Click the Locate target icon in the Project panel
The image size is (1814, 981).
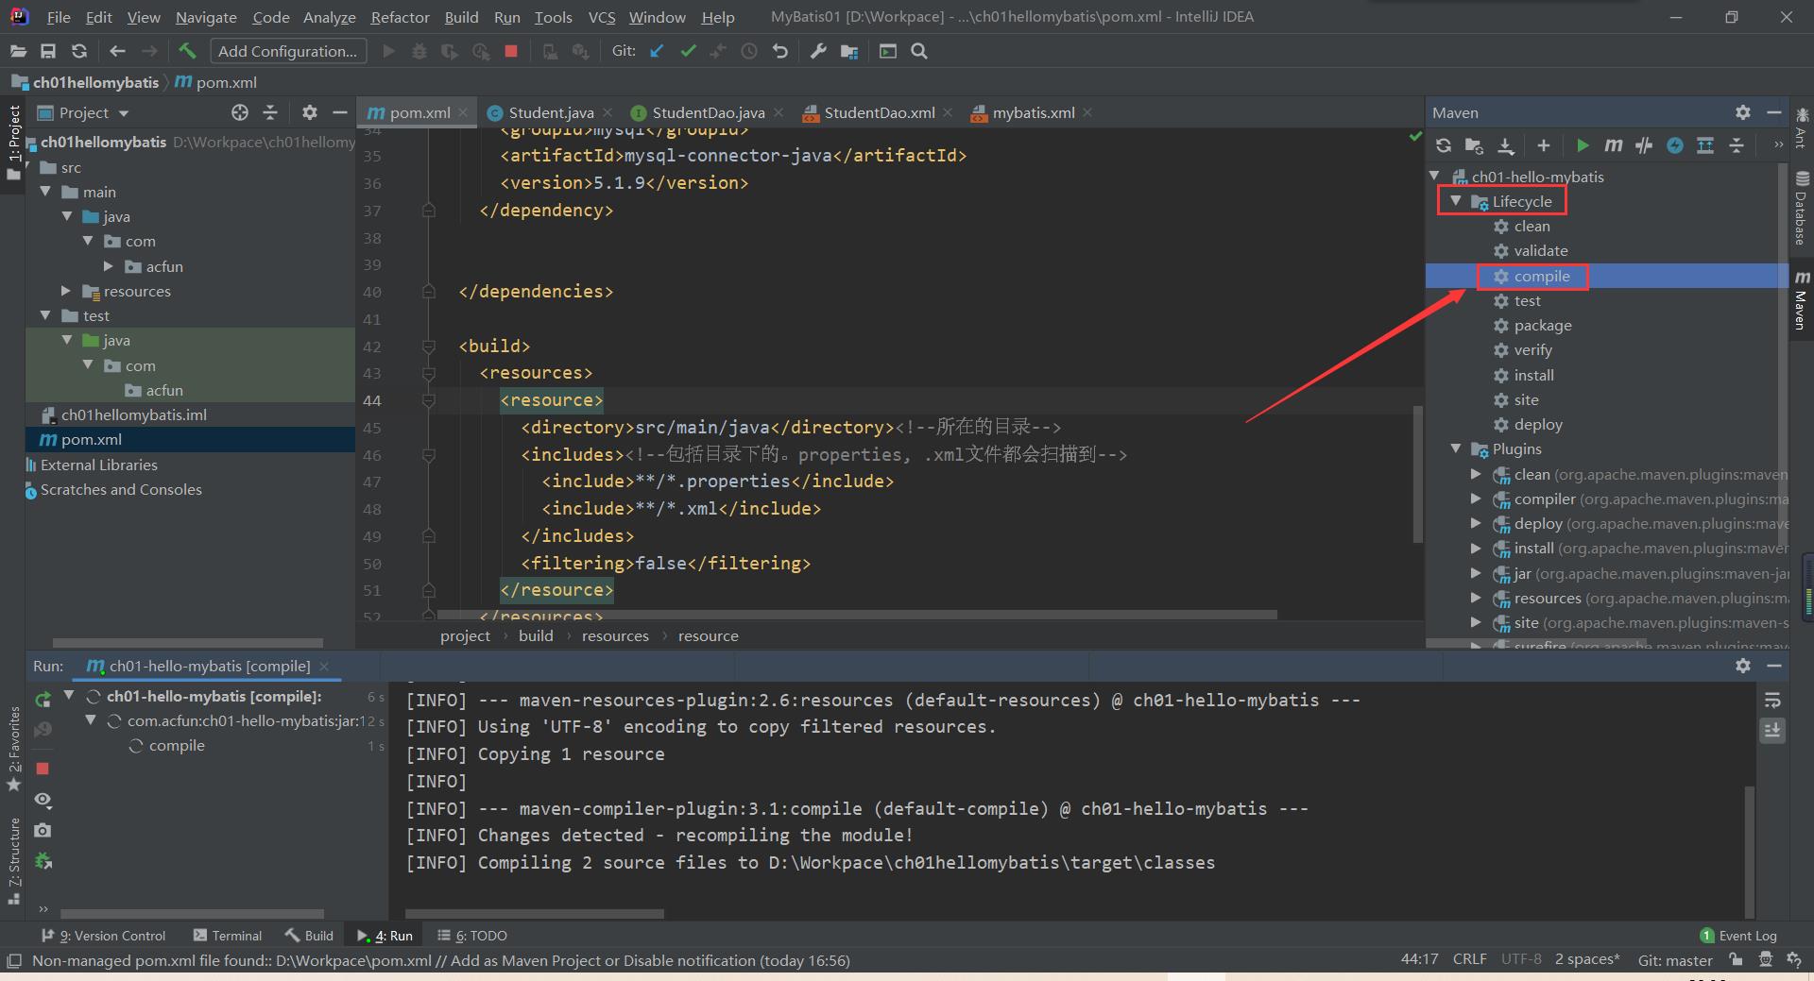(240, 112)
